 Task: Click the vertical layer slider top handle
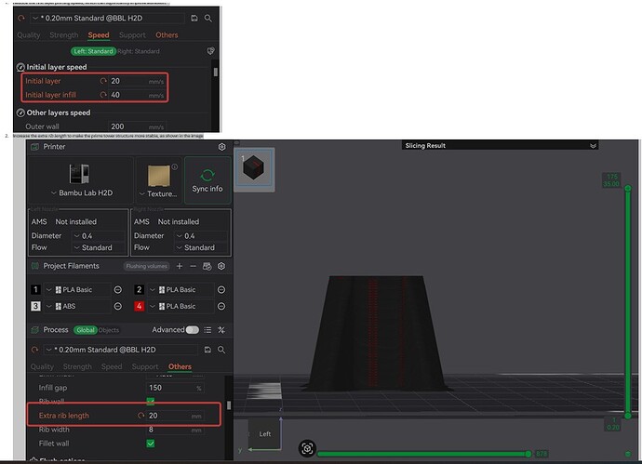point(628,189)
